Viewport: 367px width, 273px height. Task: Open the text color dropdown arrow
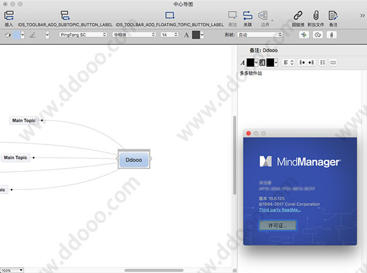tap(202, 35)
